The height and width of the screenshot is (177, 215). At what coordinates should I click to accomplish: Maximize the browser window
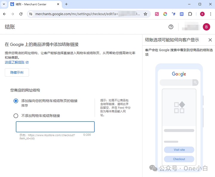[200, 4]
